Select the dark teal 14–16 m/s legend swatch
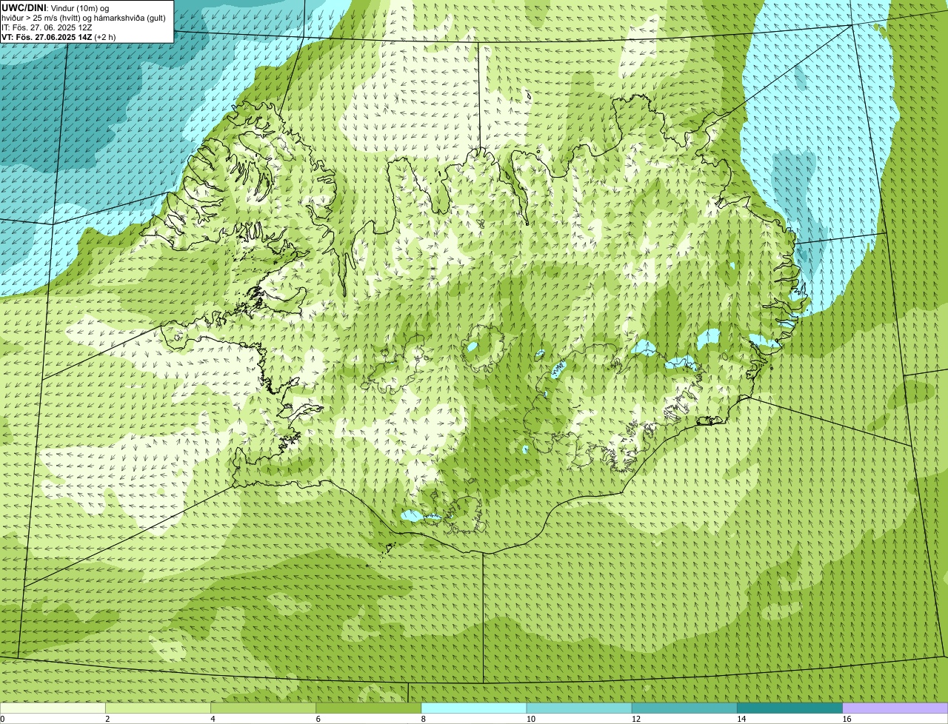 pyautogui.click(x=790, y=708)
